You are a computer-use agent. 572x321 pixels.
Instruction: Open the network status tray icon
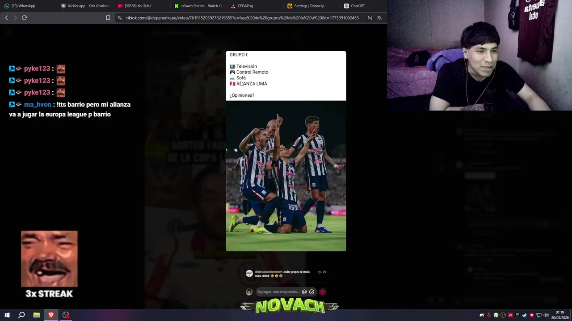pyautogui.click(x=539, y=315)
